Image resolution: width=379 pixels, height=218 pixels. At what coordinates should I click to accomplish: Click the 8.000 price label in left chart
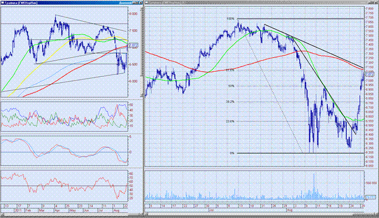pyautogui.click(x=134, y=14)
